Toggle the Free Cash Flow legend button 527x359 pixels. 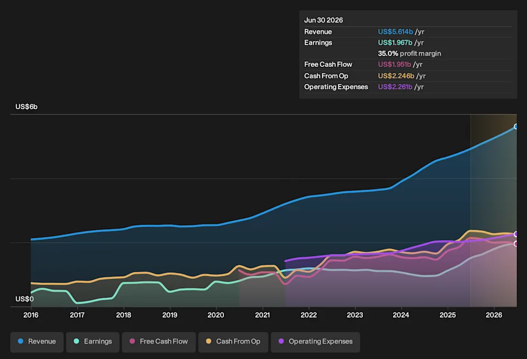(x=159, y=342)
